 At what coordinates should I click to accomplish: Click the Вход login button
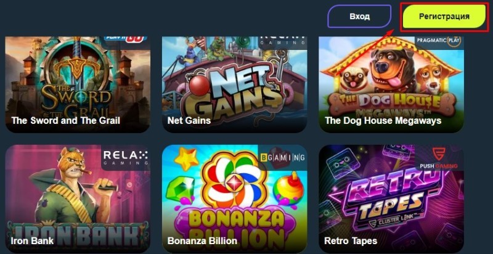point(359,17)
